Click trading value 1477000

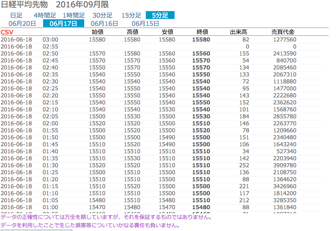(285, 89)
